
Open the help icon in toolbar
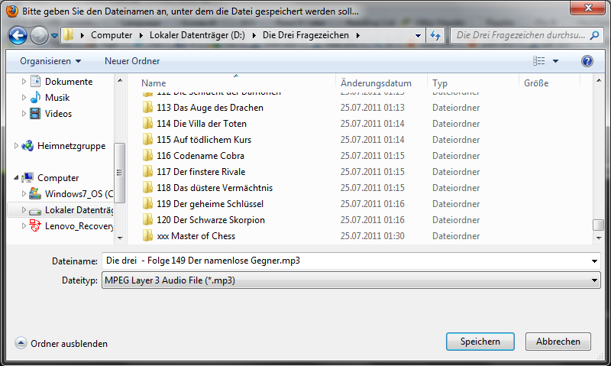(587, 61)
